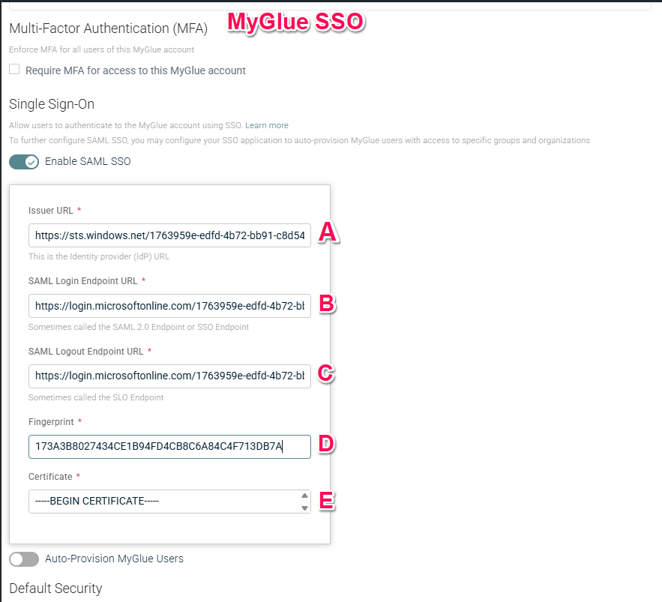Click the Single Sign-On section heading
This screenshot has width=662, height=602.
pyautogui.click(x=52, y=104)
